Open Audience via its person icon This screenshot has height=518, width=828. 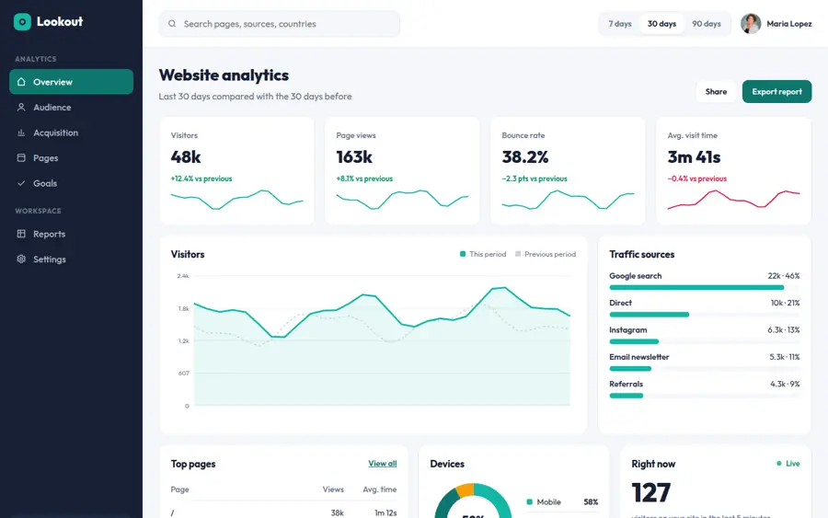pos(21,108)
